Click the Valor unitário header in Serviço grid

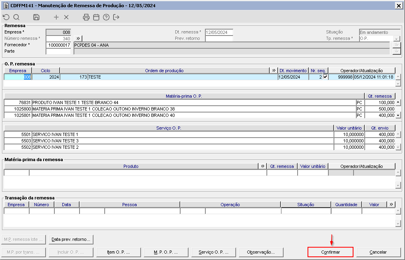[x=349, y=128]
